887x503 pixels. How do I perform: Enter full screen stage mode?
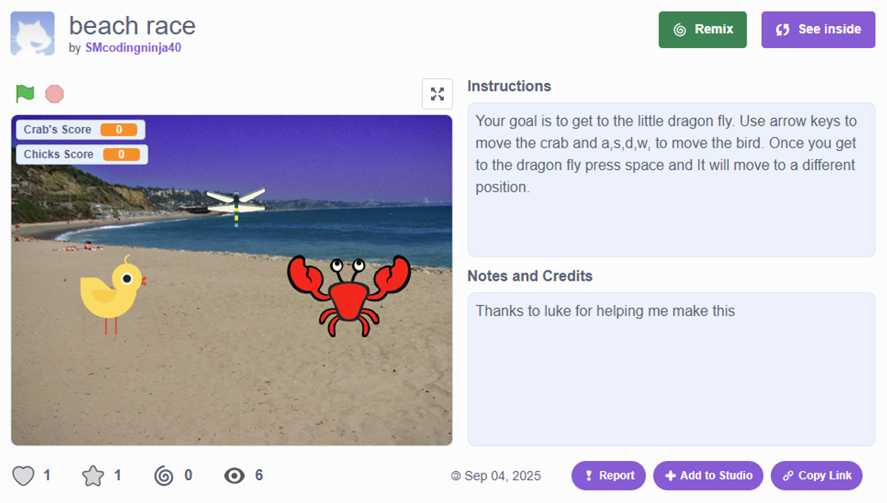[437, 94]
